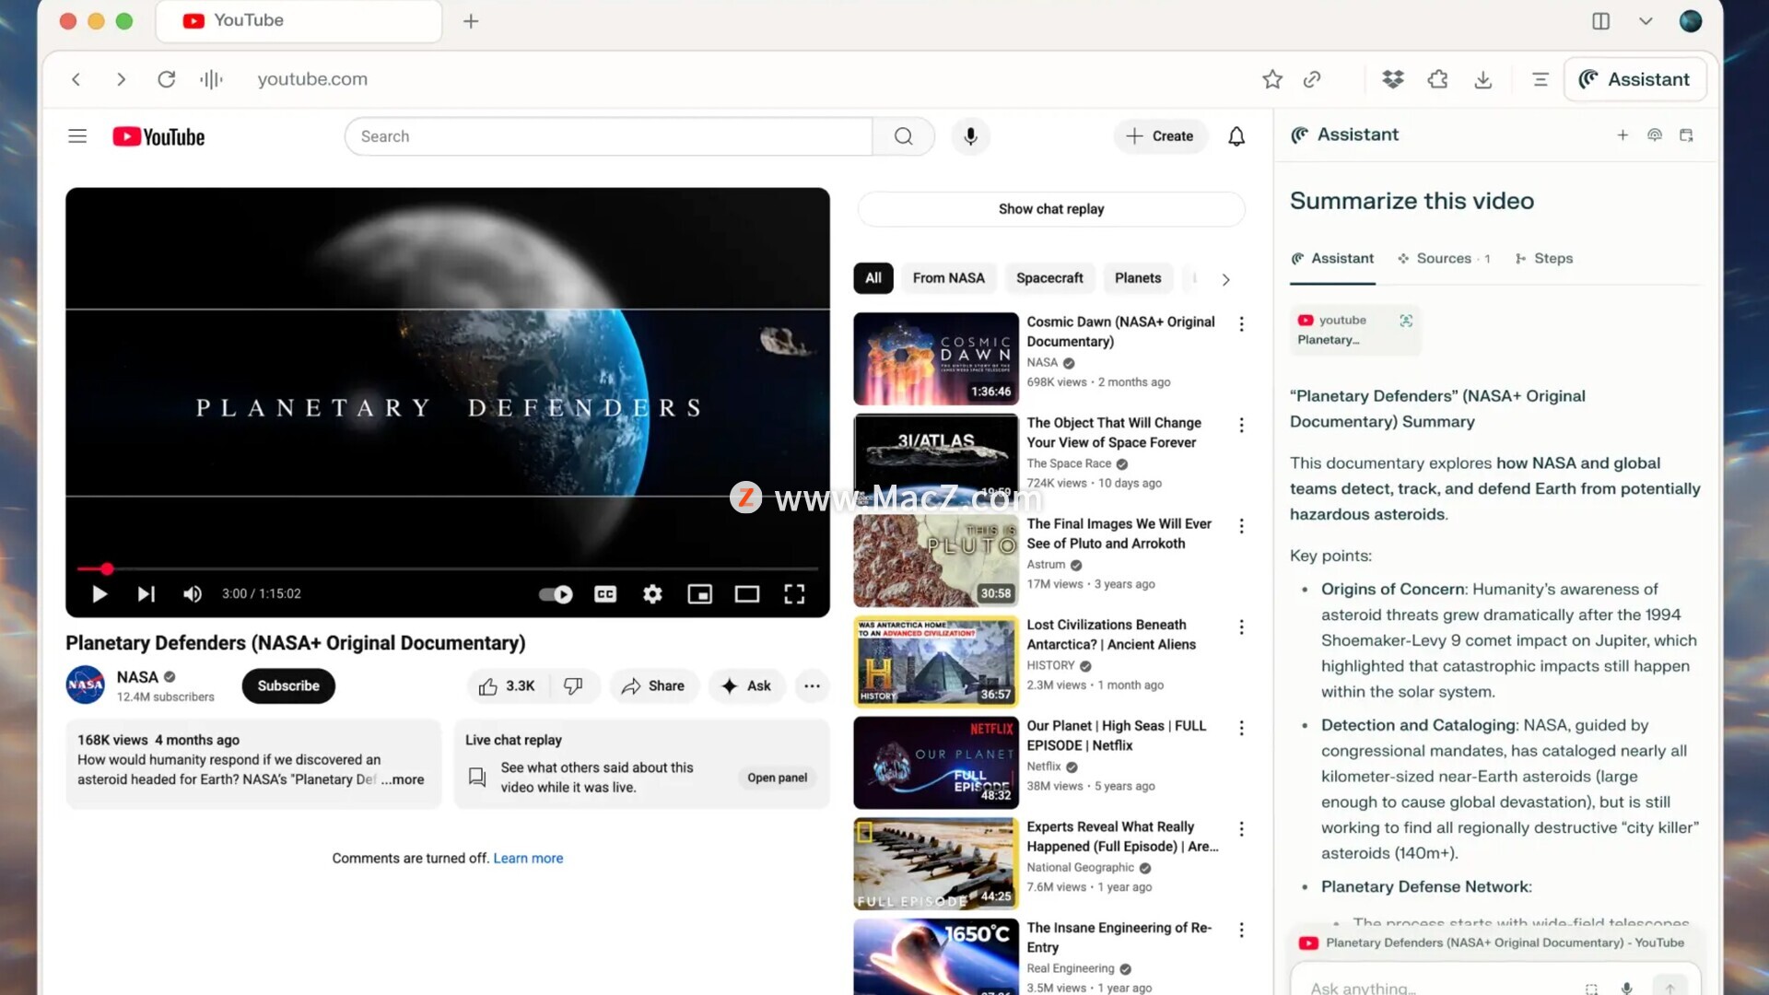Subscribe to the NASA channel

coord(288,686)
